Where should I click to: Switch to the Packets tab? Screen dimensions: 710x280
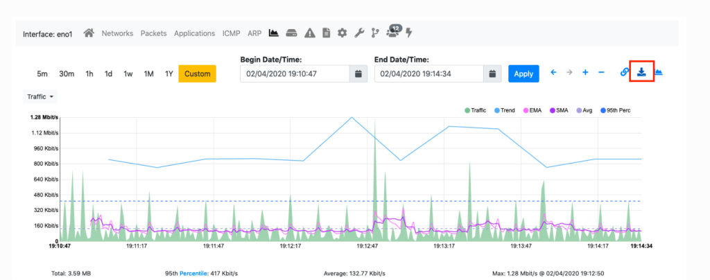(x=154, y=33)
